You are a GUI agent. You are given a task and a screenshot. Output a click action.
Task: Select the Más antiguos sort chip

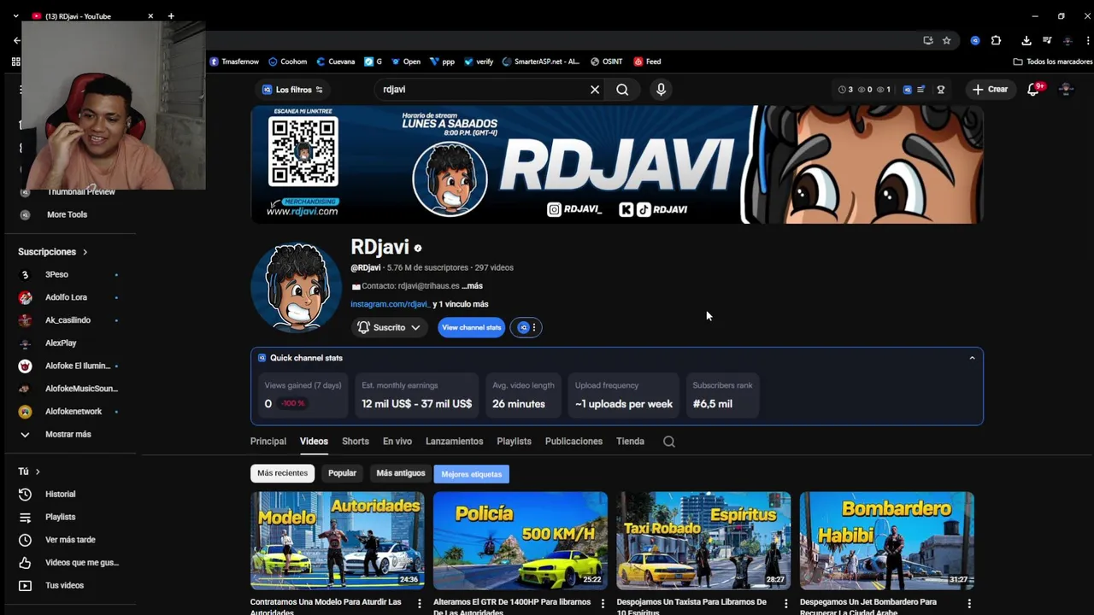pyautogui.click(x=401, y=473)
